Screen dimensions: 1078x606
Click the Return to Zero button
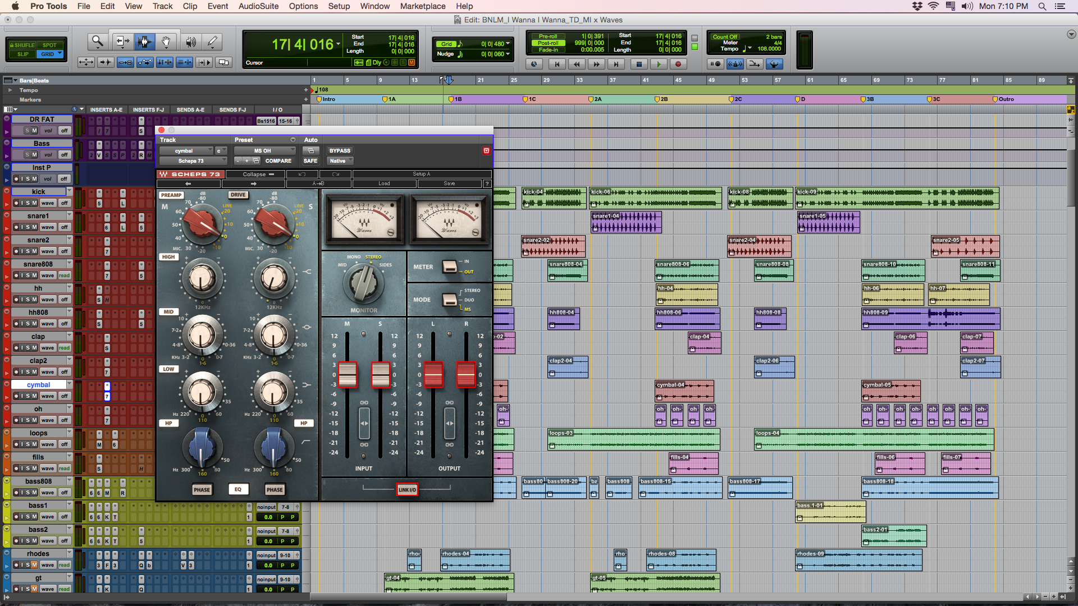coord(557,64)
